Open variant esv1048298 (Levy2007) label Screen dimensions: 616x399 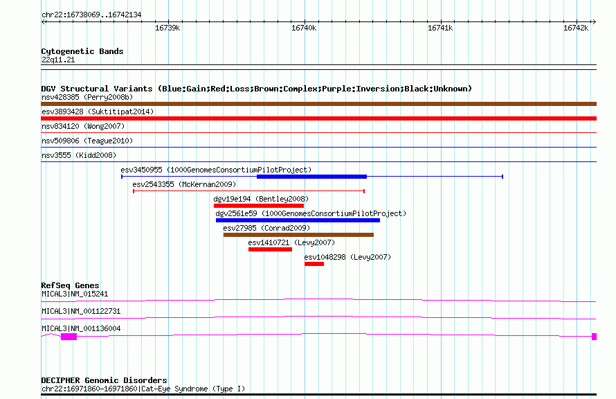(x=347, y=257)
